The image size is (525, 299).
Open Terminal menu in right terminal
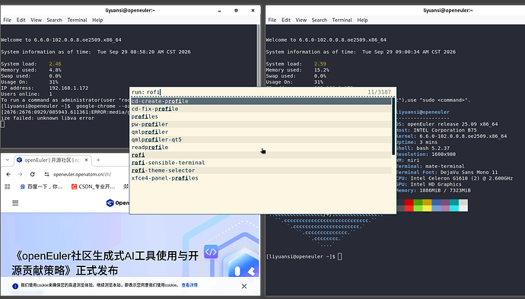342,20
